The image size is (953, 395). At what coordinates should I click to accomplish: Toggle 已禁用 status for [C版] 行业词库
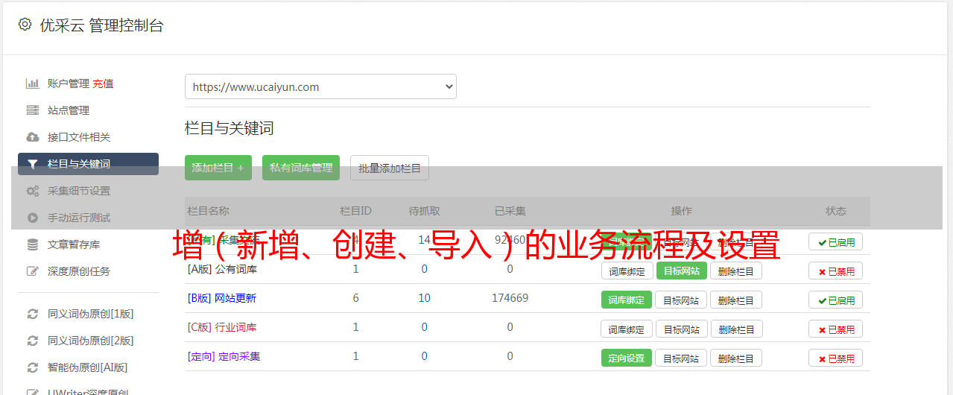point(835,329)
